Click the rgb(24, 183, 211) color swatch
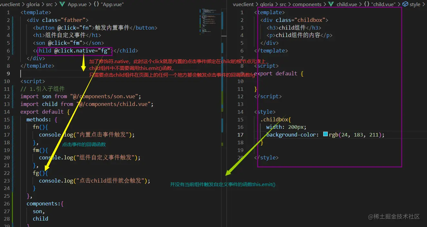This screenshot has height=227, width=427. click(x=325, y=135)
